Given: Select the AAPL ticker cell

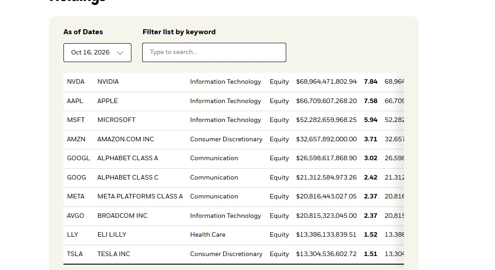Looking at the screenshot, I should (x=75, y=101).
